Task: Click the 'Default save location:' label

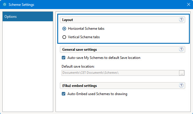Action: click(x=78, y=66)
